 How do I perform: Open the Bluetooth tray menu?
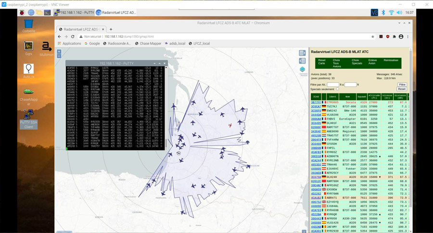click(x=383, y=12)
